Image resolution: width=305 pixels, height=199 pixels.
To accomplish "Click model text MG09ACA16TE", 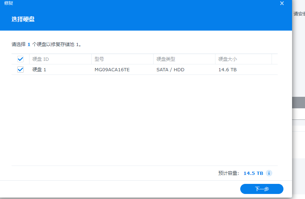I will [x=112, y=70].
